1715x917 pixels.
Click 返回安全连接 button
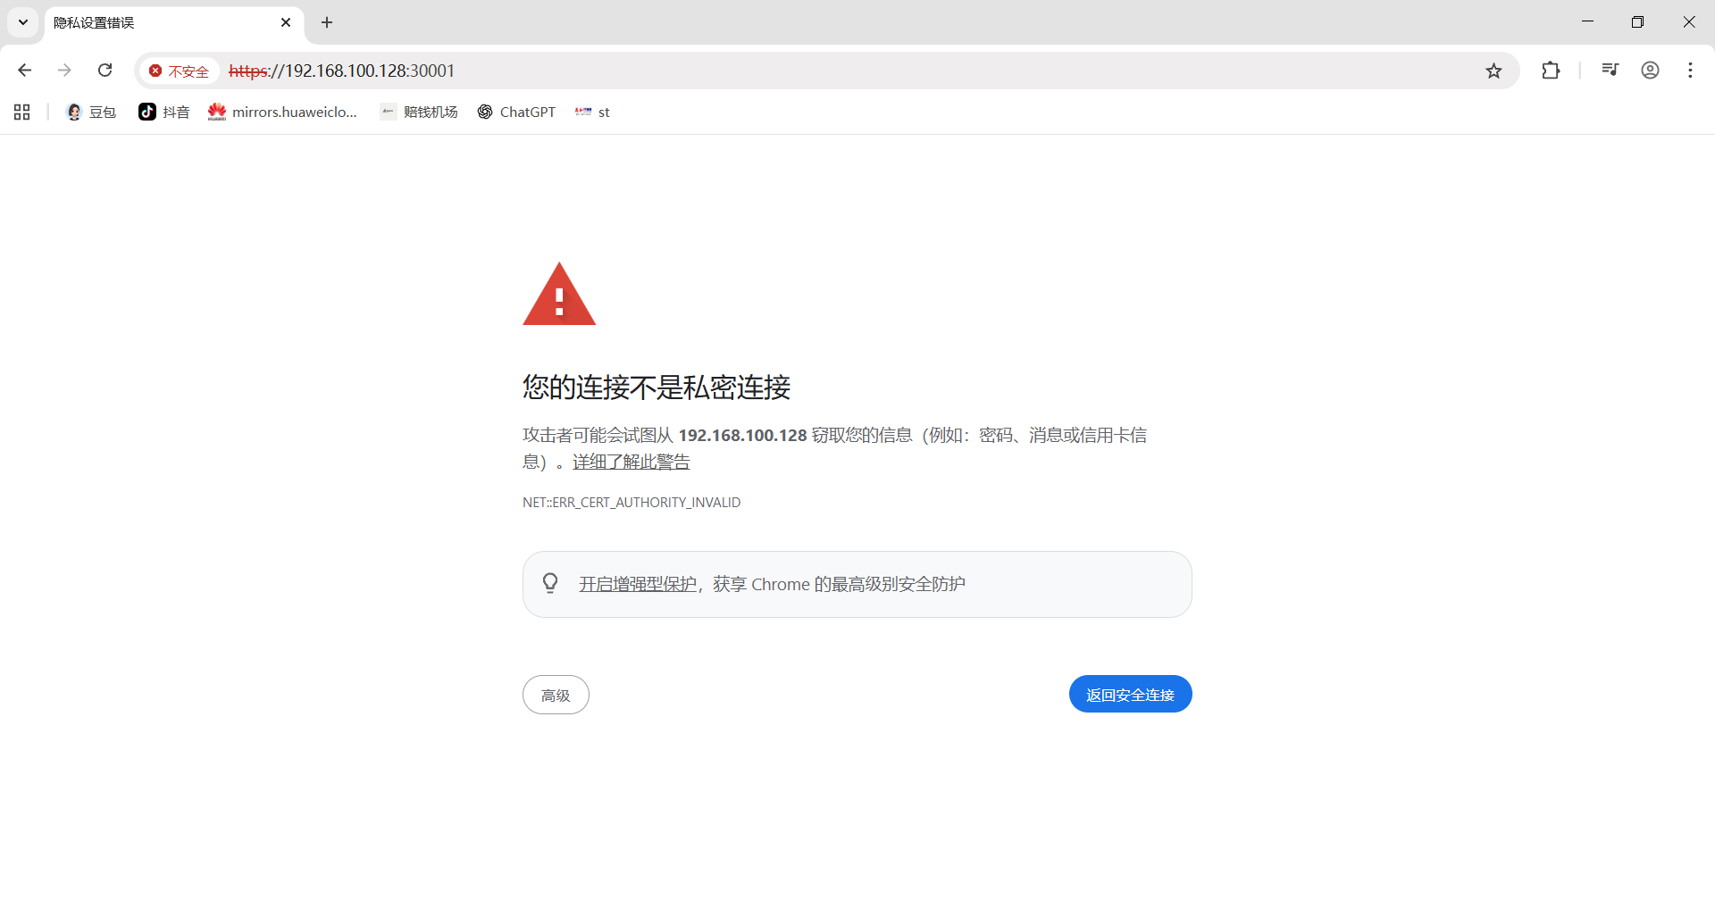[1130, 694]
